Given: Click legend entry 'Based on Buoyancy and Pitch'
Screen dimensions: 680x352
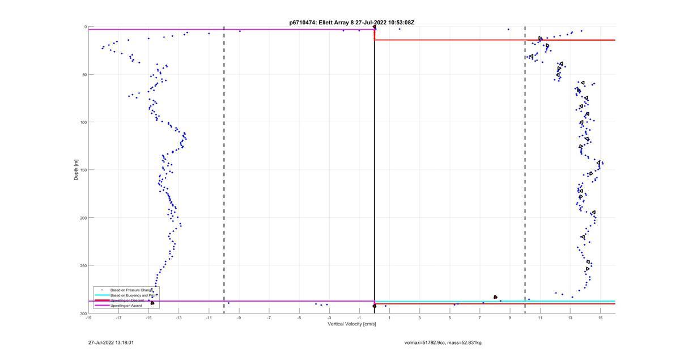Looking at the screenshot, I should click(x=134, y=295).
